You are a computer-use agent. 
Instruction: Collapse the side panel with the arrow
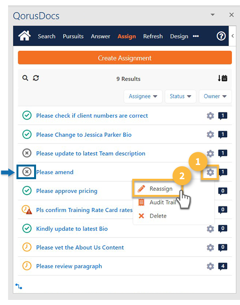233,36
